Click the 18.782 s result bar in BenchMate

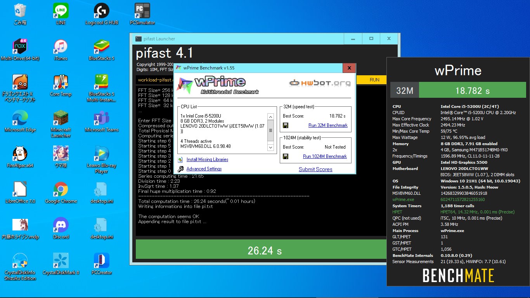click(472, 91)
